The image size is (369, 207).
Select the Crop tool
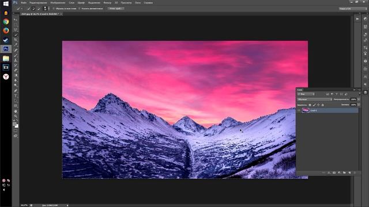pos(16,40)
